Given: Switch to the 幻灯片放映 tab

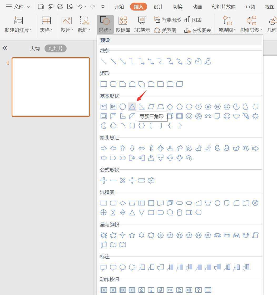Looking at the screenshot, I should tap(224, 7).
